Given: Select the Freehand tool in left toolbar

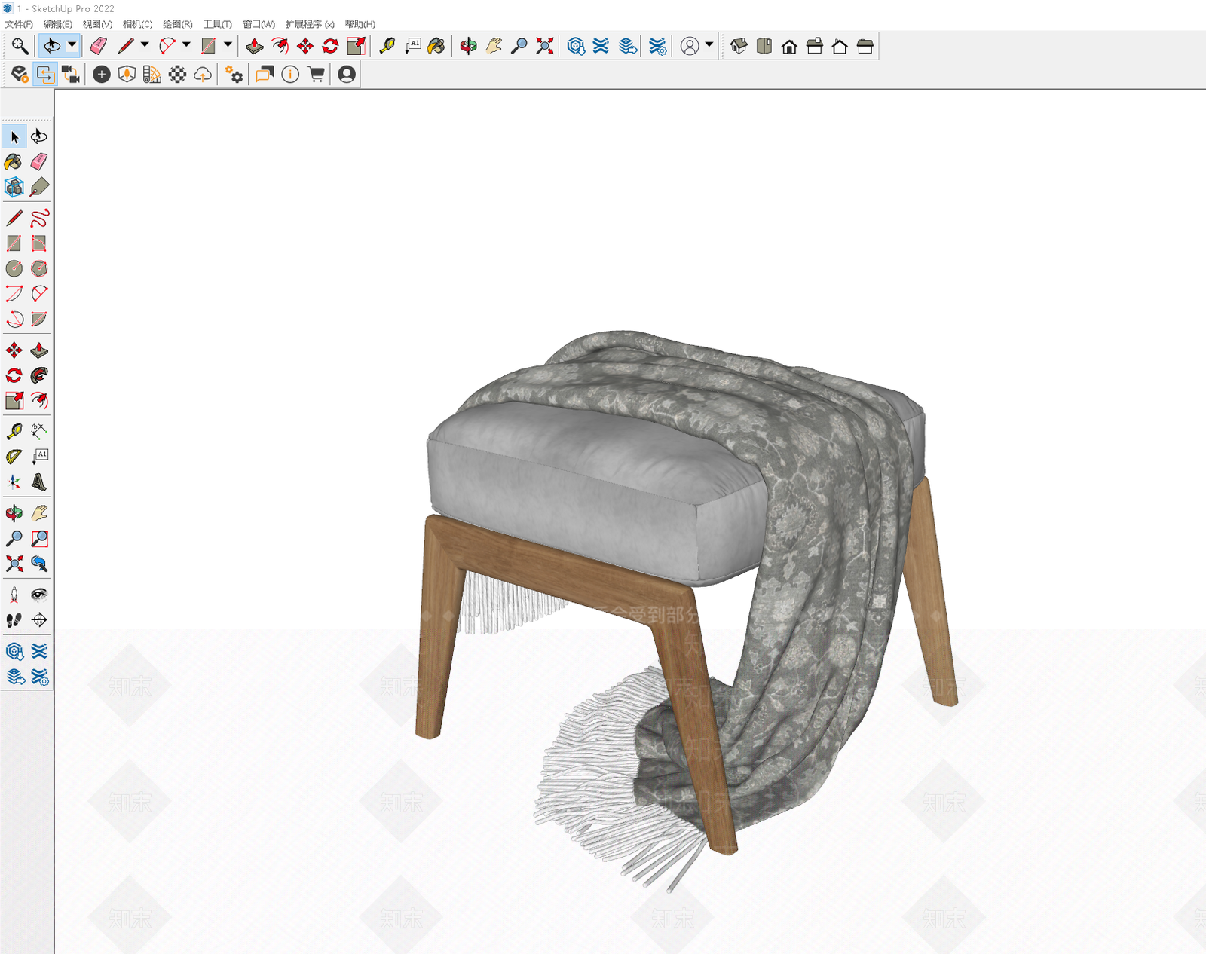Looking at the screenshot, I should [39, 218].
